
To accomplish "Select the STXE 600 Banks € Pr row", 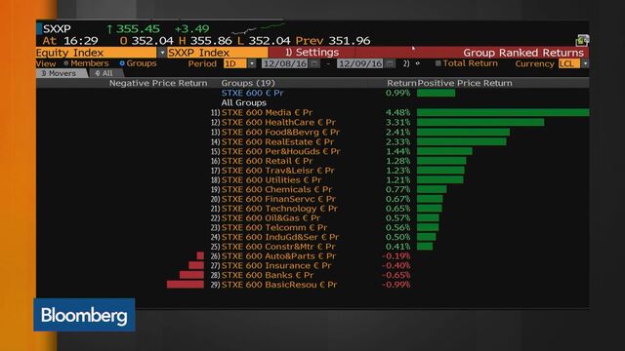I will point(267,275).
